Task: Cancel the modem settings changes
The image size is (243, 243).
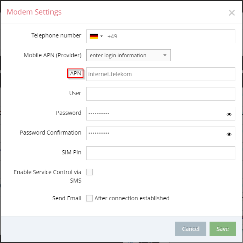Action: 191,229
